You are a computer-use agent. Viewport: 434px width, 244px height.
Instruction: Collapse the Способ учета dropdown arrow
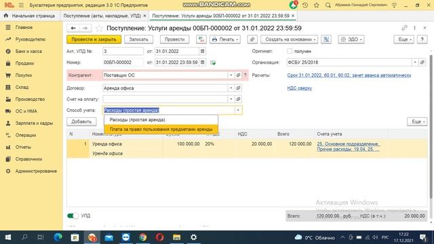click(238, 110)
